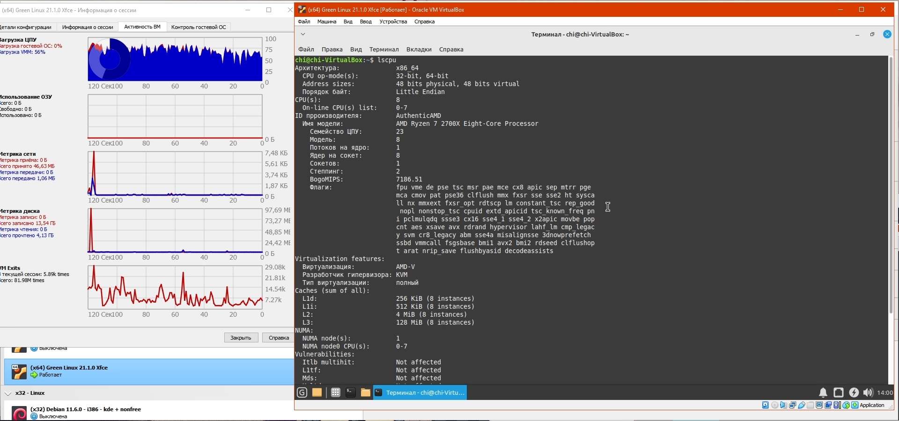This screenshot has height=421, width=899.
Task: Click the power manager lightning icon
Action: [x=854, y=393]
